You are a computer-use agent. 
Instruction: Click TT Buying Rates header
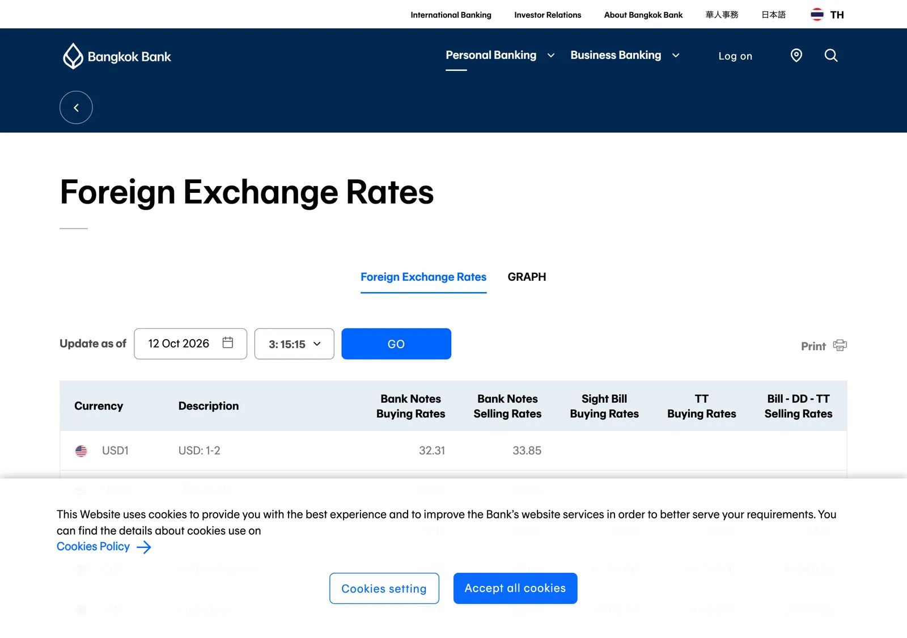[x=702, y=406]
